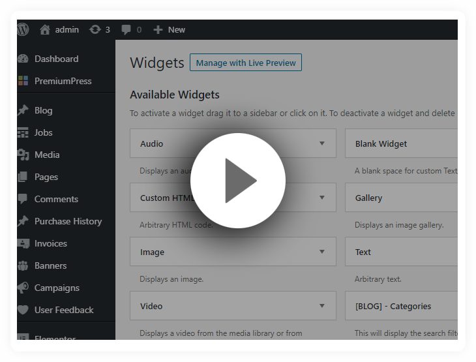Click the Invoices sidebar item

click(51, 243)
